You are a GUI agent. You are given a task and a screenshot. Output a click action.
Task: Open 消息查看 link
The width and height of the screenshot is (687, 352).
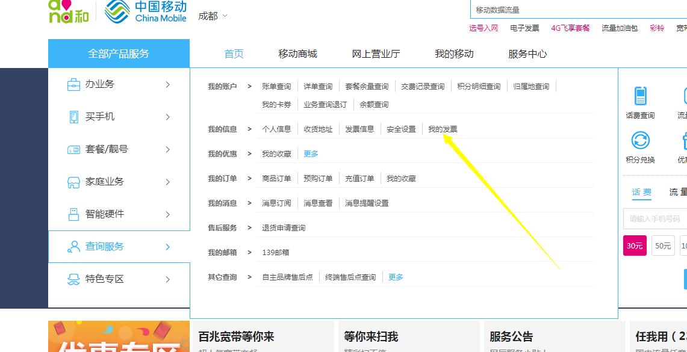318,203
